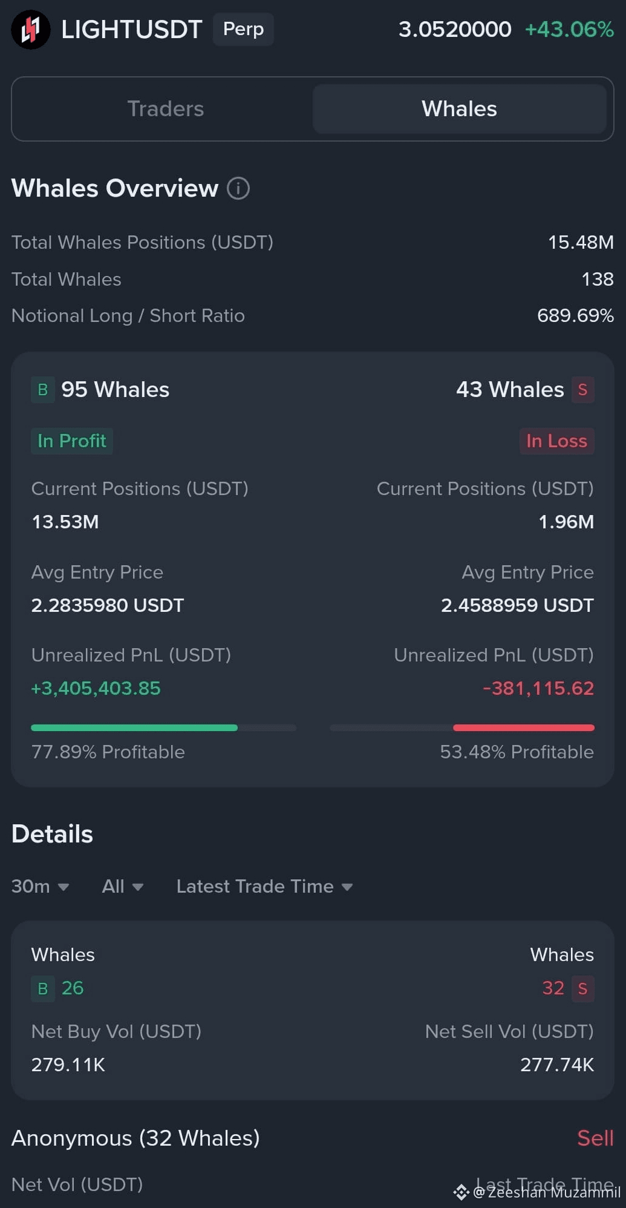The height and width of the screenshot is (1208, 626).
Task: Click the red S badge beside 43 Whales
Action: click(x=582, y=390)
